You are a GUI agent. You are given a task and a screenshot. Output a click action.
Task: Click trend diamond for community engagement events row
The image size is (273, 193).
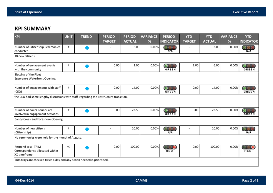tap(87, 66)
